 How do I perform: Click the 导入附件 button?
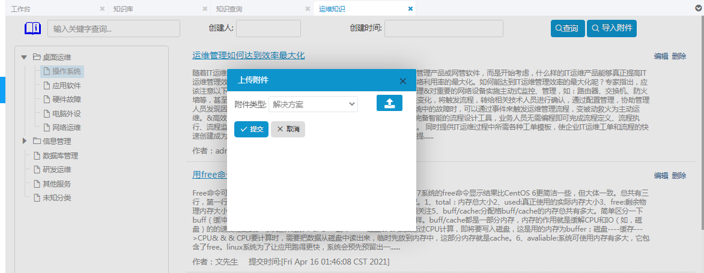(611, 28)
